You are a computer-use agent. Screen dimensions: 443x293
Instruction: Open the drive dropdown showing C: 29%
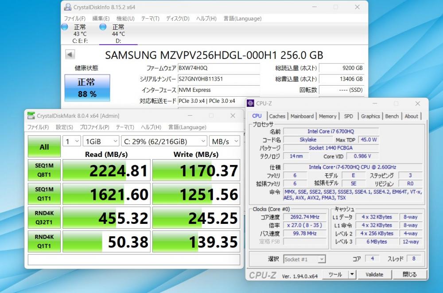(x=164, y=141)
